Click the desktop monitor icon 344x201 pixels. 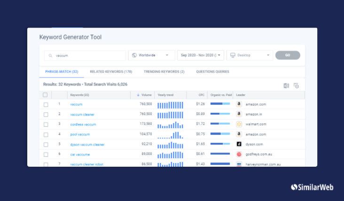pyautogui.click(x=233, y=55)
